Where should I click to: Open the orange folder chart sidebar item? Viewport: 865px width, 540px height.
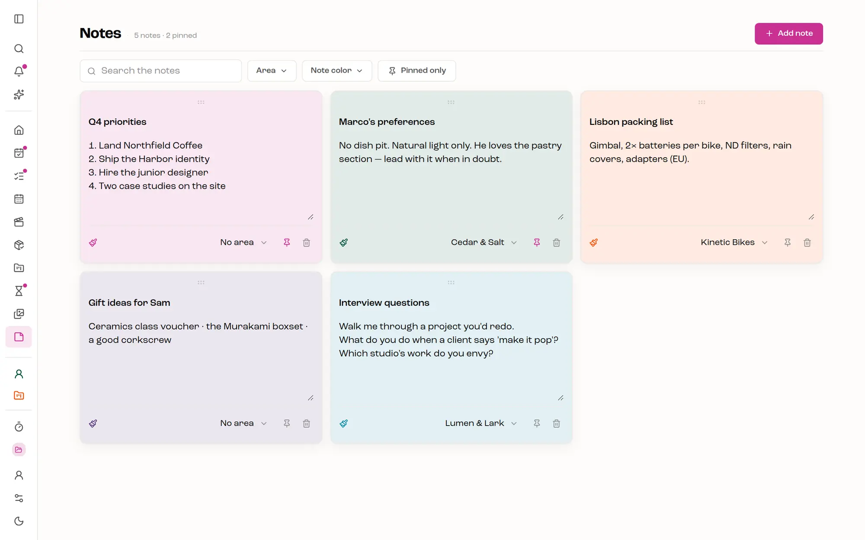(x=19, y=395)
